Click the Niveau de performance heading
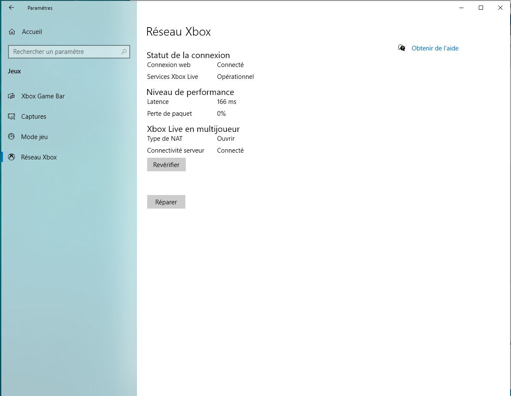The width and height of the screenshot is (511, 396). tap(190, 92)
